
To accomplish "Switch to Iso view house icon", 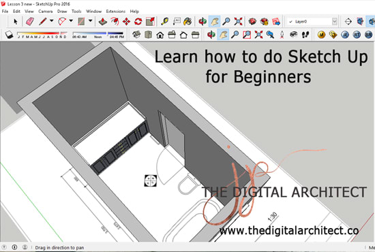I will (x=136, y=35).
